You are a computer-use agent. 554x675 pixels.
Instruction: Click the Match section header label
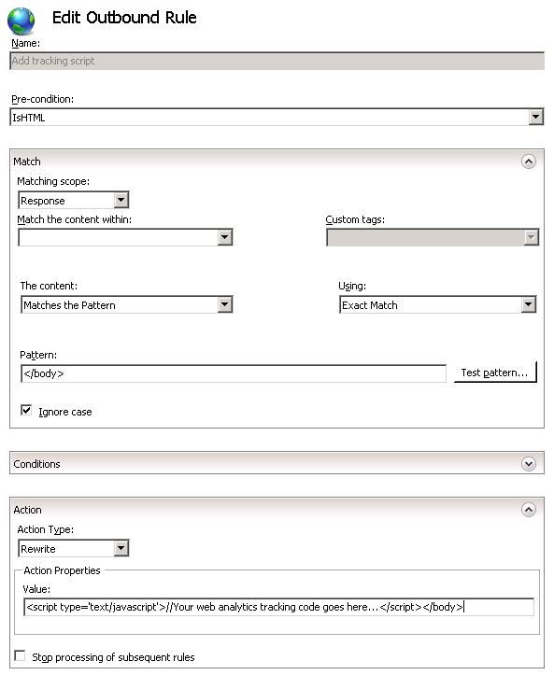coord(27,162)
